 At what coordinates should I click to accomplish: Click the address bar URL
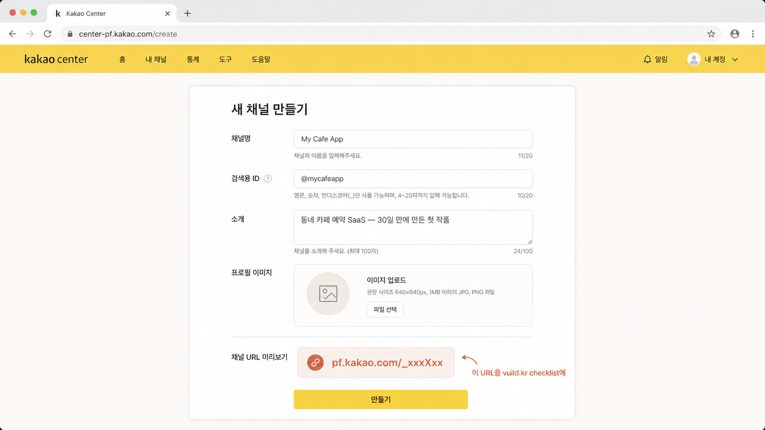coord(128,34)
